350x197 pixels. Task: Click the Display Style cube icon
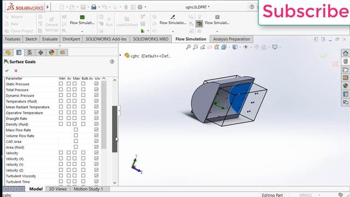pyautogui.click(x=235, y=47)
